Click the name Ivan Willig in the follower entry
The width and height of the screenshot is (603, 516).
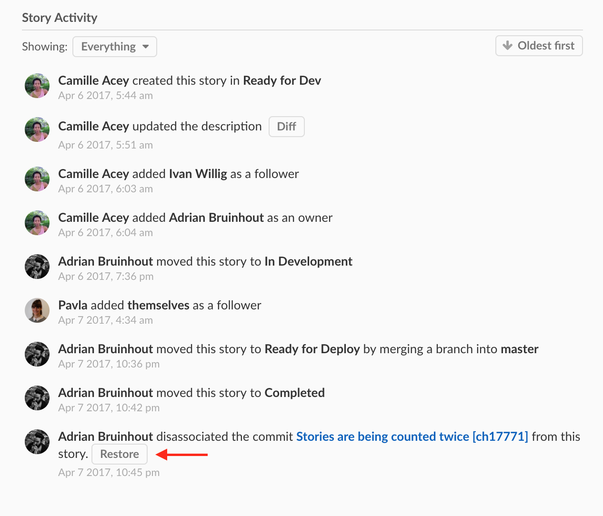(x=198, y=174)
